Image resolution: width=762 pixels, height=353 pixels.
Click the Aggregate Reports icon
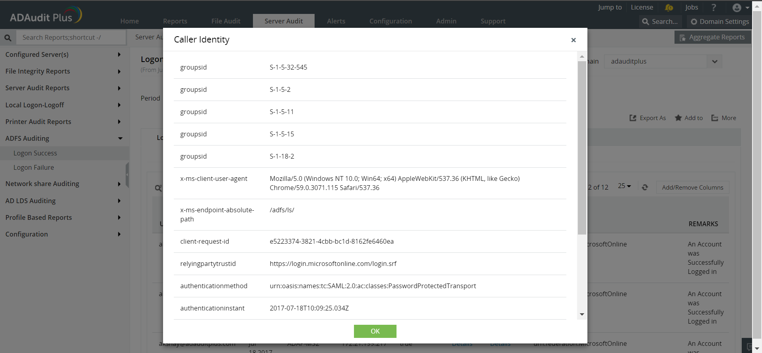pyautogui.click(x=682, y=37)
